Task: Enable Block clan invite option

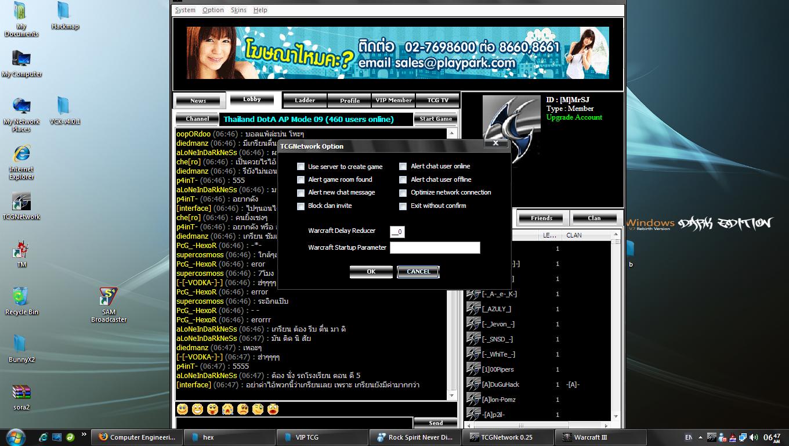Action: 301,206
